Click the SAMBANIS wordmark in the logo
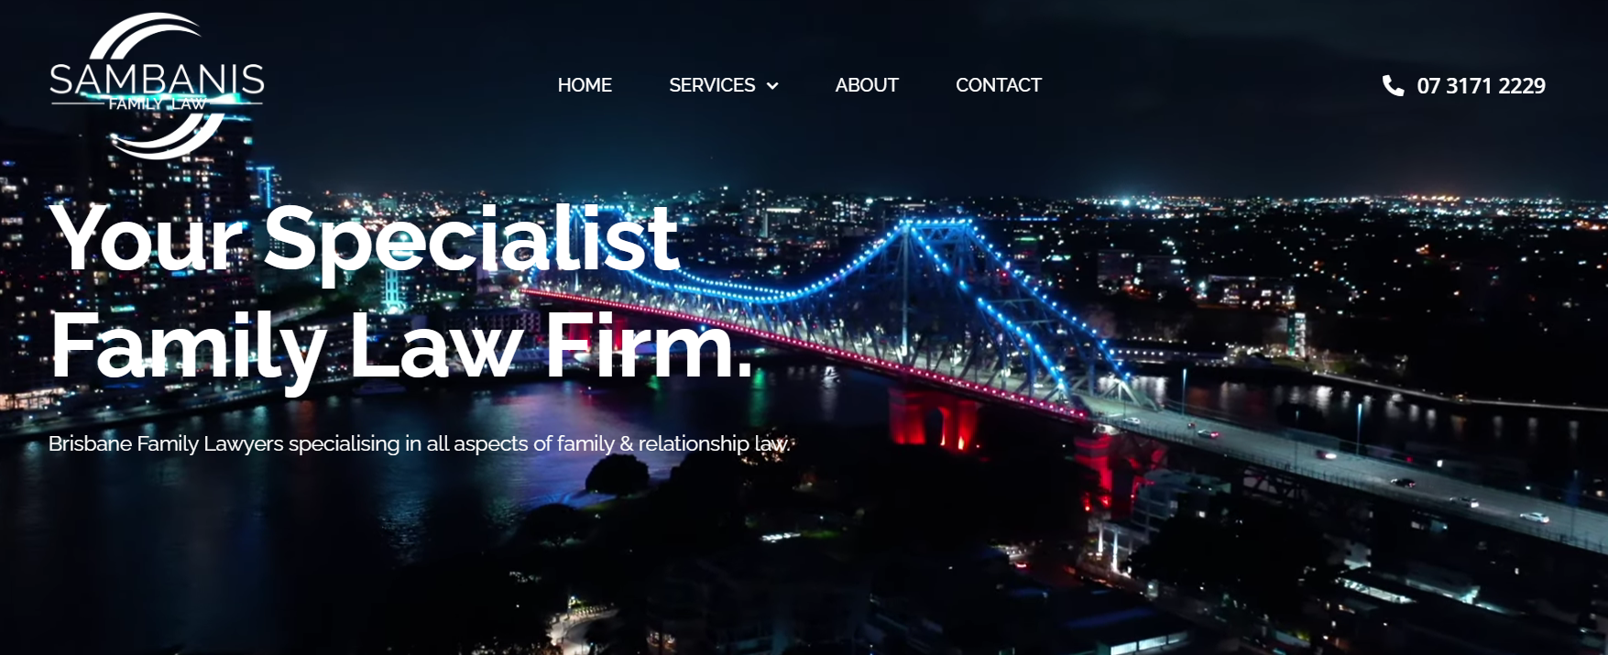Viewport: 1608px width, 655px height. [157, 80]
